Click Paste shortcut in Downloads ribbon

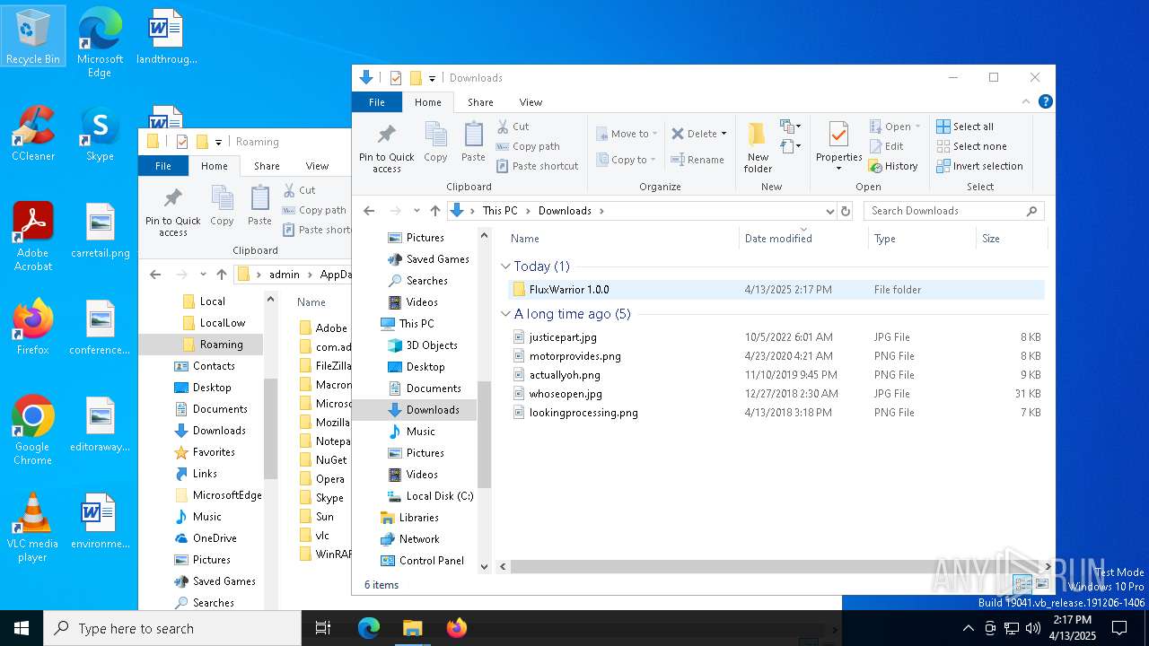537,166
